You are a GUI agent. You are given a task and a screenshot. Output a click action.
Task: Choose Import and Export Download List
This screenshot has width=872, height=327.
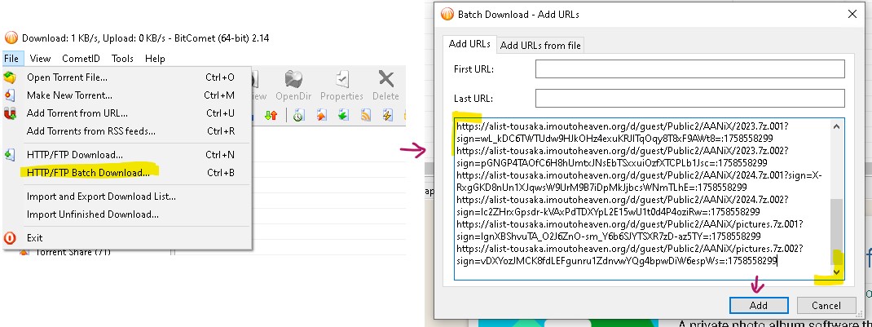click(101, 197)
